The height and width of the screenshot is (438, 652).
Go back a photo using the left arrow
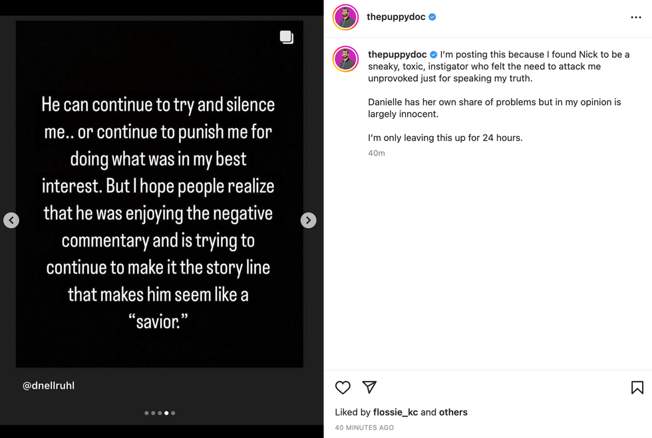(11, 220)
